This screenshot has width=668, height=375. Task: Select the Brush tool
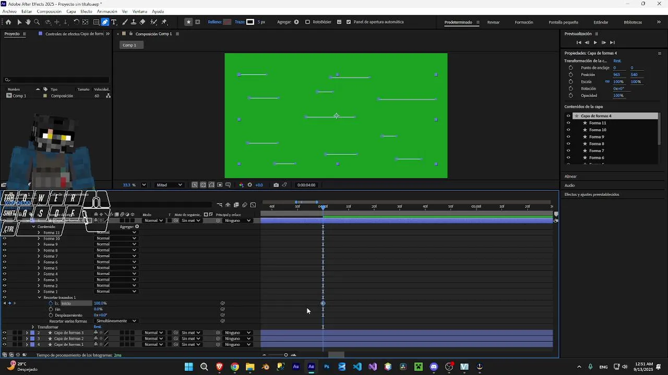click(125, 22)
